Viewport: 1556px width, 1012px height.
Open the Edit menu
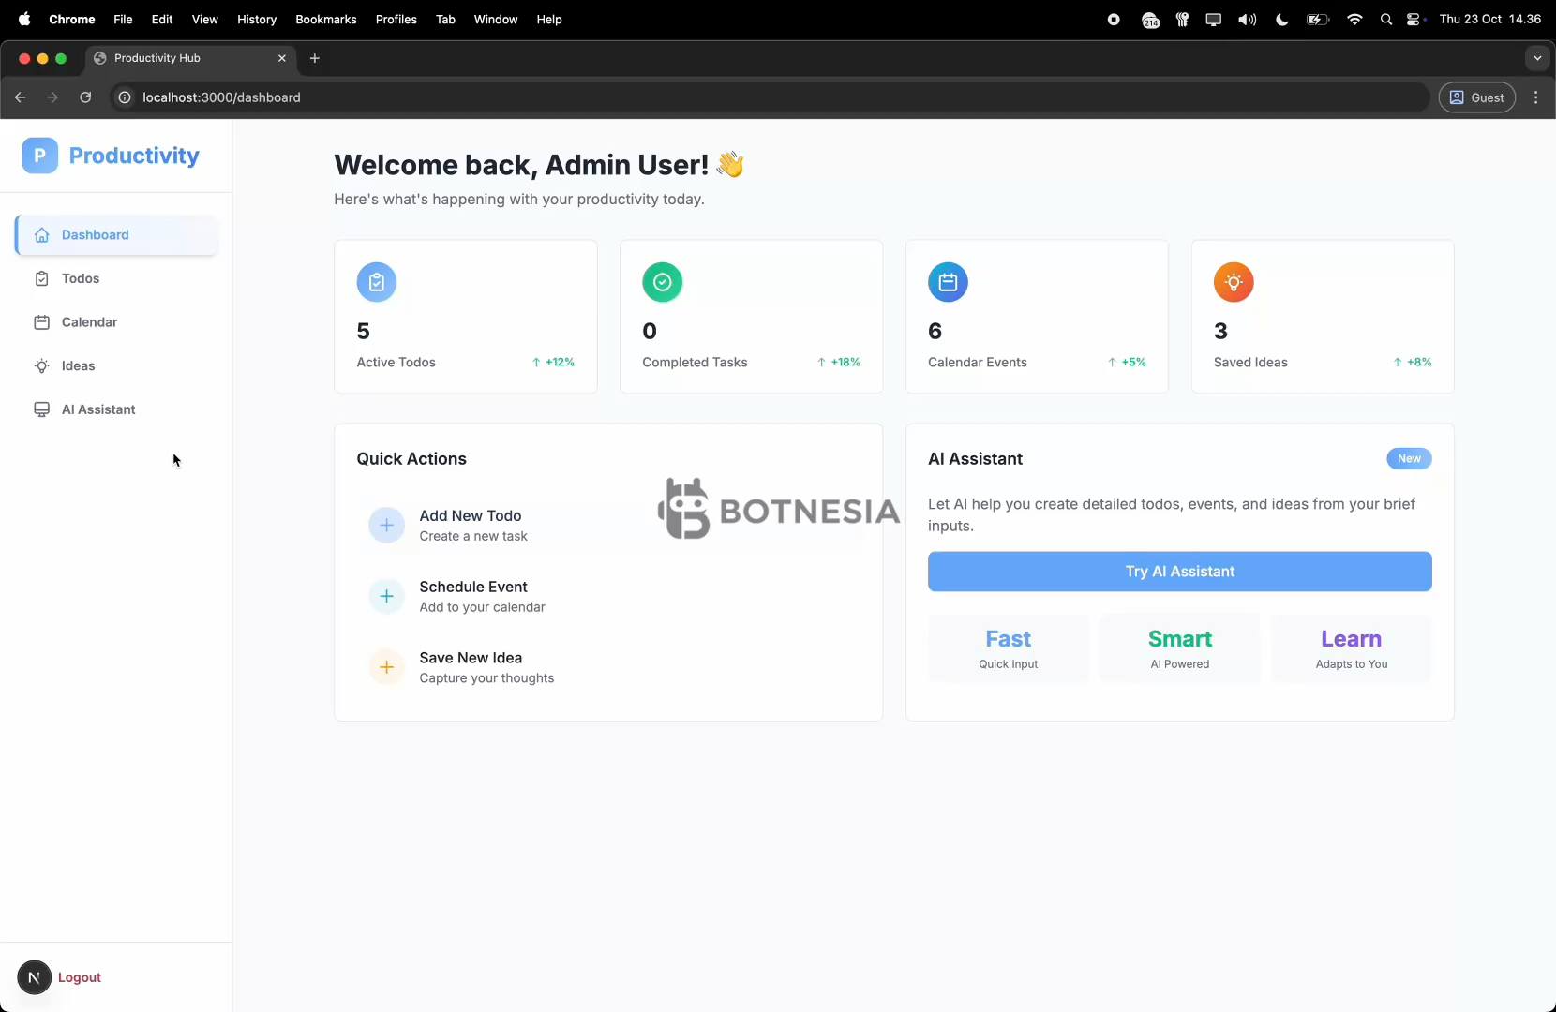[162, 19]
